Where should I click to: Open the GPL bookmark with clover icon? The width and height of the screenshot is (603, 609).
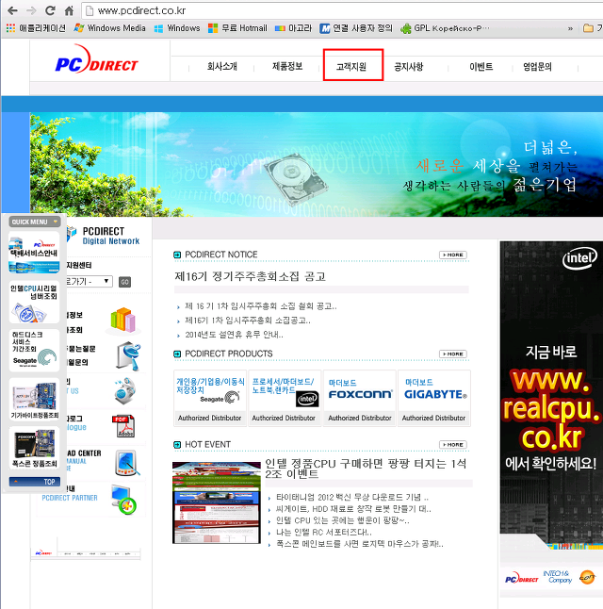pyautogui.click(x=445, y=28)
